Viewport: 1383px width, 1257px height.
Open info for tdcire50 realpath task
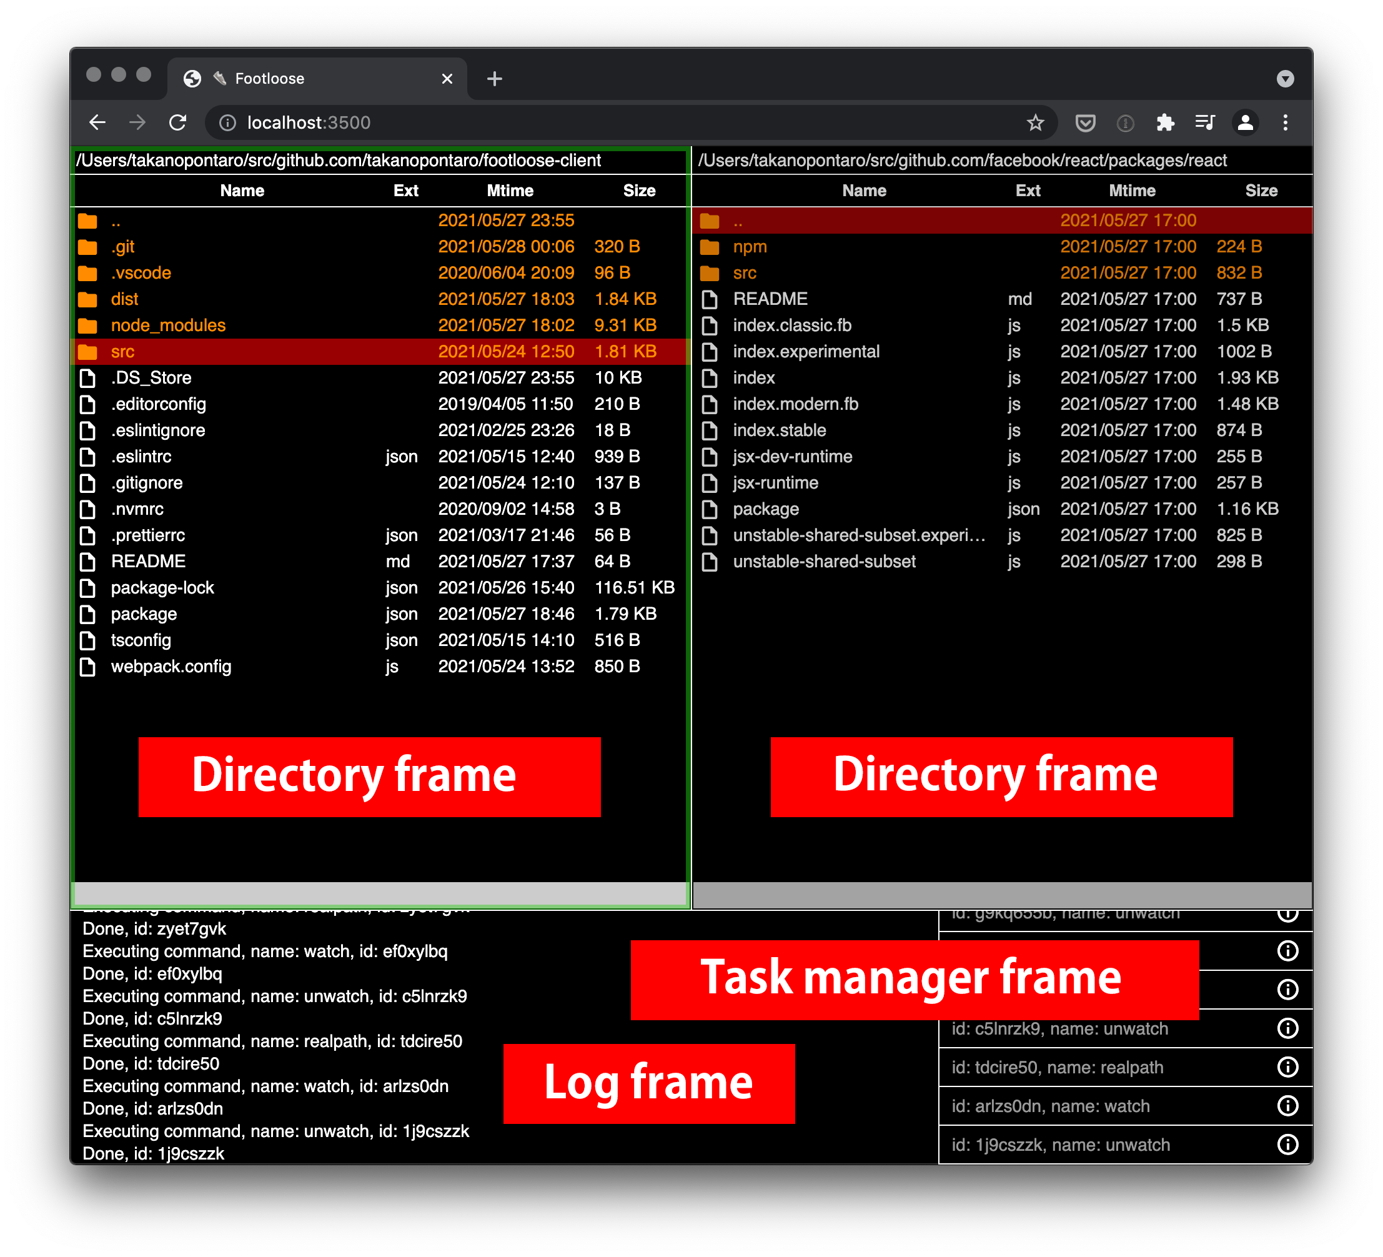(1287, 1067)
